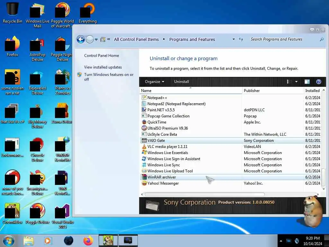329x247 pixels.
Task: Show hidden system tray icons
Action: (x=281, y=241)
